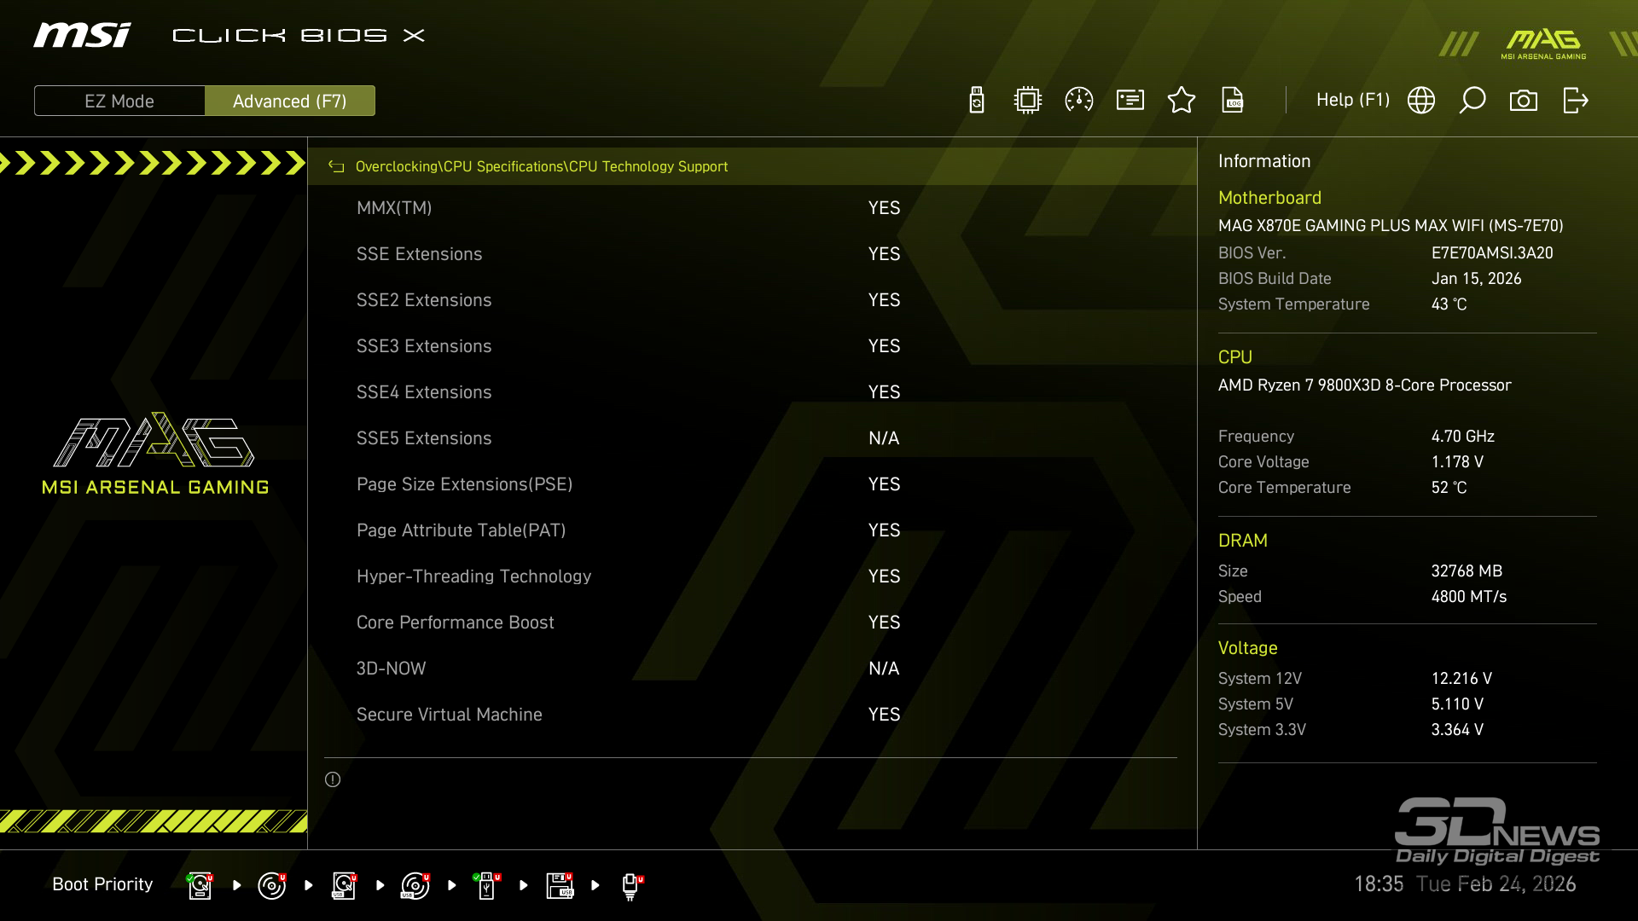Screen dimensions: 1638x921
Task: Open the LOG file icon
Action: [x=1233, y=101]
